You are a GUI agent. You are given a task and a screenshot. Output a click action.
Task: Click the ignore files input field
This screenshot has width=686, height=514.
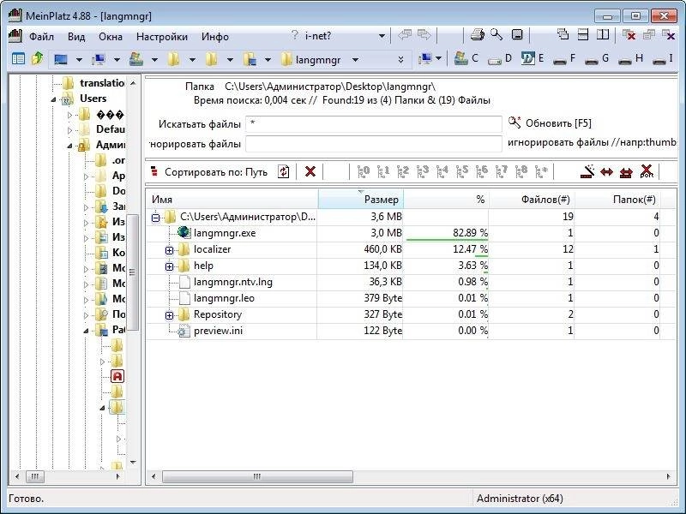374,144
